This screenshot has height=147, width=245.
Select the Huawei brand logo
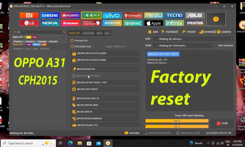coord(71,15)
